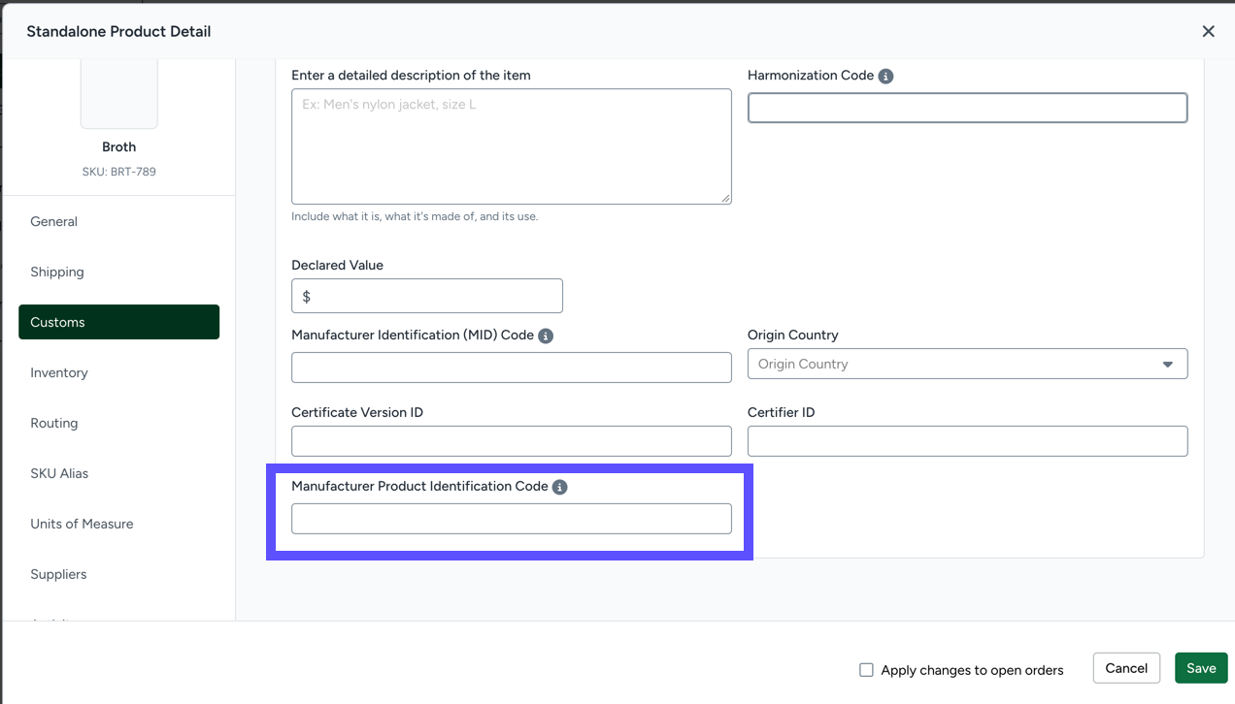Click the SKU: BRT-789 text
The width and height of the screenshot is (1235, 704).
coord(119,172)
